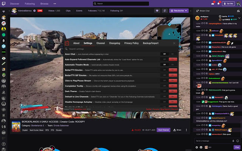242x151 pixels.
Task: Click the Borderlands 3 box art thumbnail
Action: [x=16, y=126]
